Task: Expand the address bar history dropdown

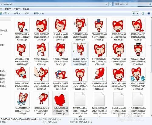Action: click(x=107, y=4)
